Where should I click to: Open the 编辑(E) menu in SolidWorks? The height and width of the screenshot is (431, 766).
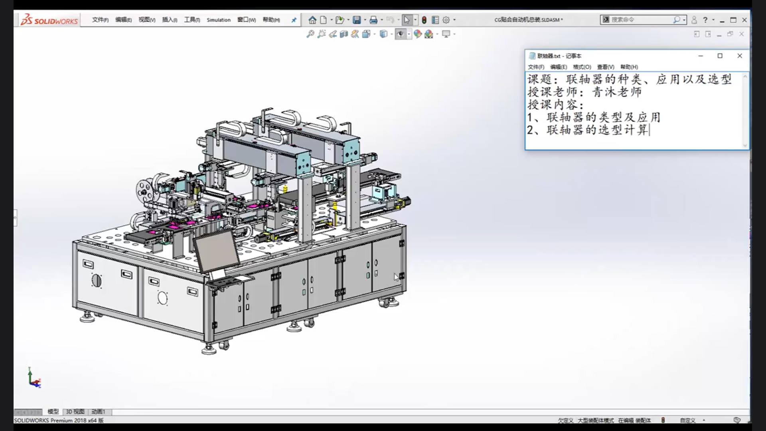tap(123, 20)
